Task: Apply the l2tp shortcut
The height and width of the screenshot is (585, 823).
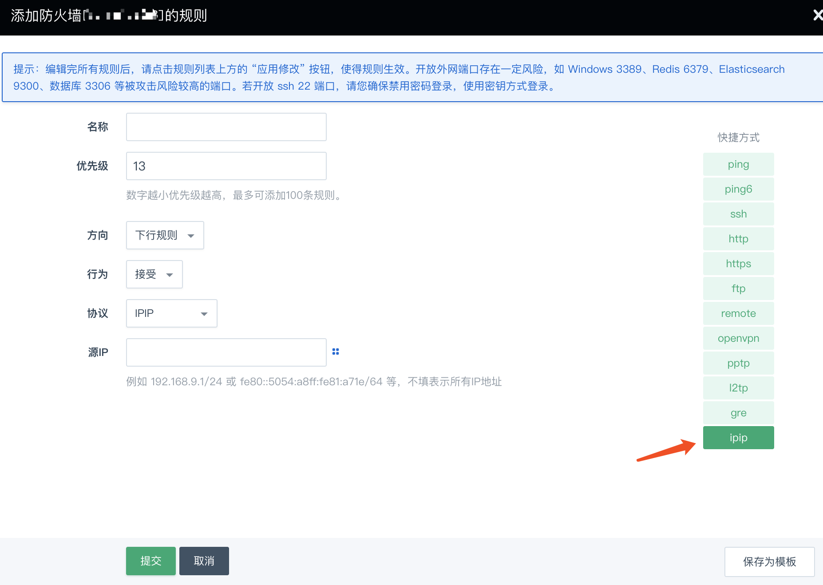Action: click(739, 388)
